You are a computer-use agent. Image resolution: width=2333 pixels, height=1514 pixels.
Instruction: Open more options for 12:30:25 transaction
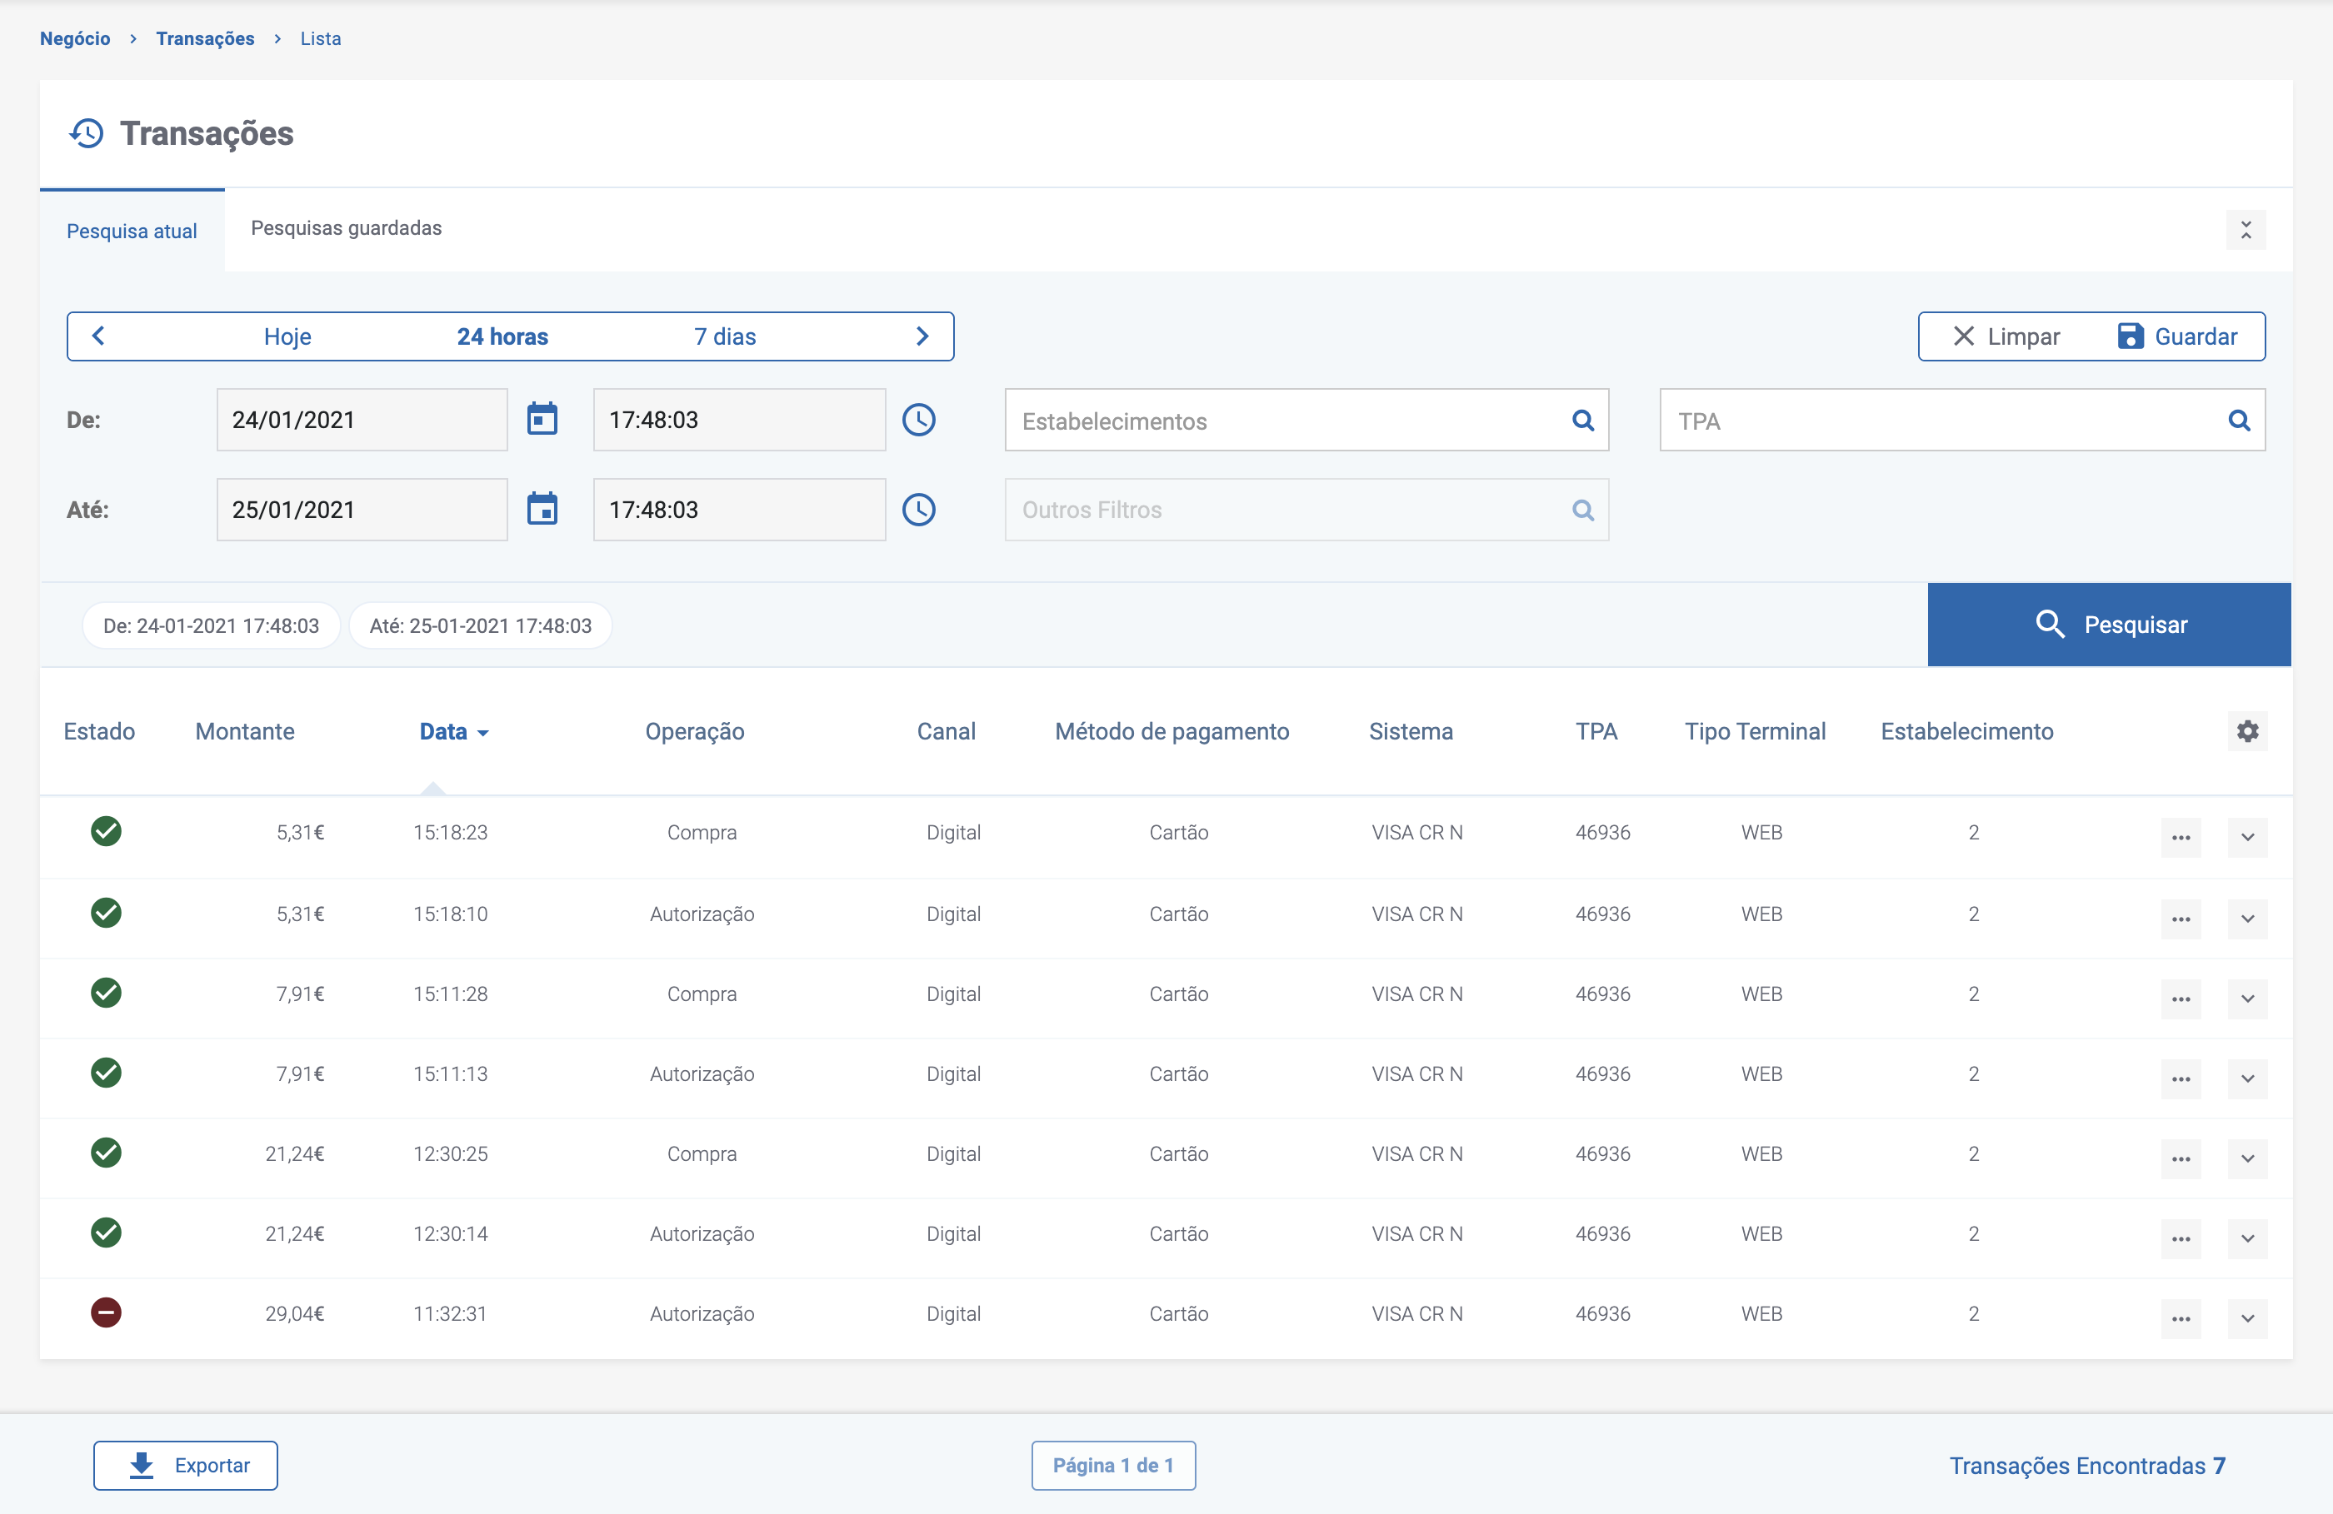click(2180, 1158)
